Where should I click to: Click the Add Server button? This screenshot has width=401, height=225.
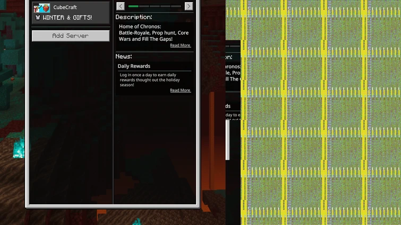tap(71, 35)
